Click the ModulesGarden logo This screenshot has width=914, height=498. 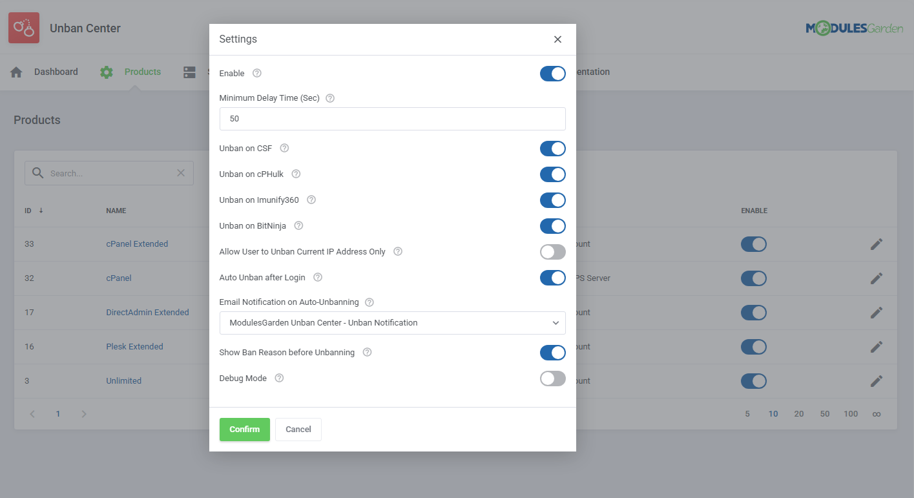click(x=855, y=28)
